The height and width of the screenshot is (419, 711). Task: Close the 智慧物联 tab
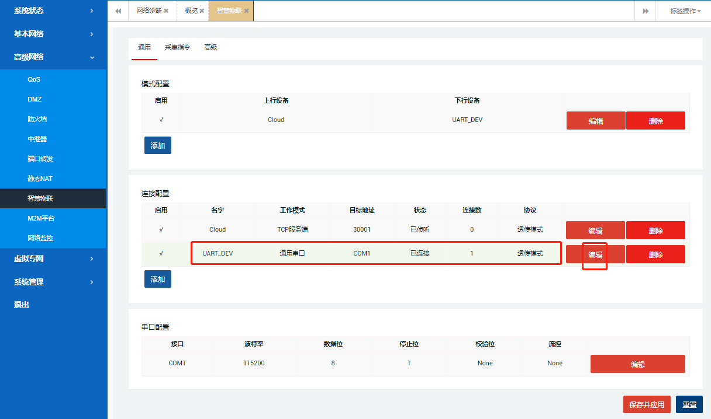[246, 11]
